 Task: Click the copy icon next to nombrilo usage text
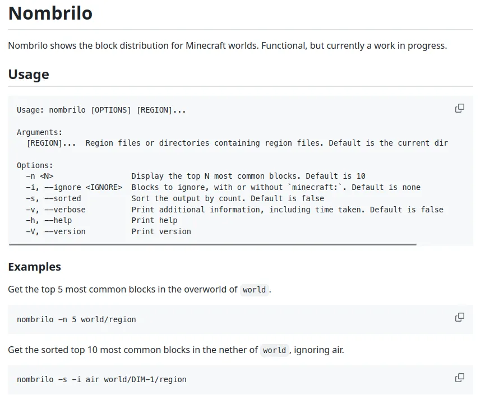coord(460,108)
